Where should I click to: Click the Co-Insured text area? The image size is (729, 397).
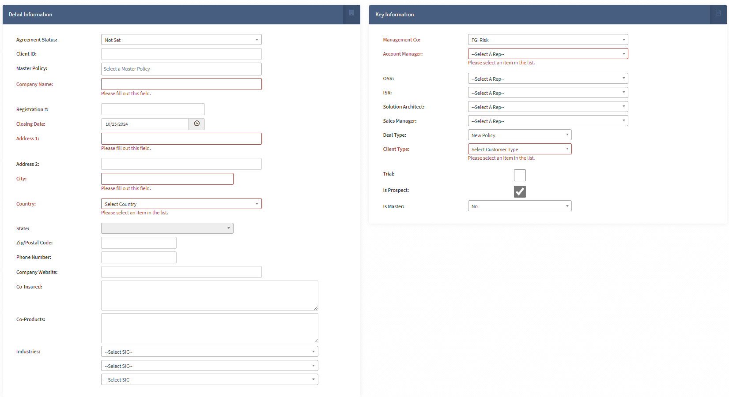(210, 296)
